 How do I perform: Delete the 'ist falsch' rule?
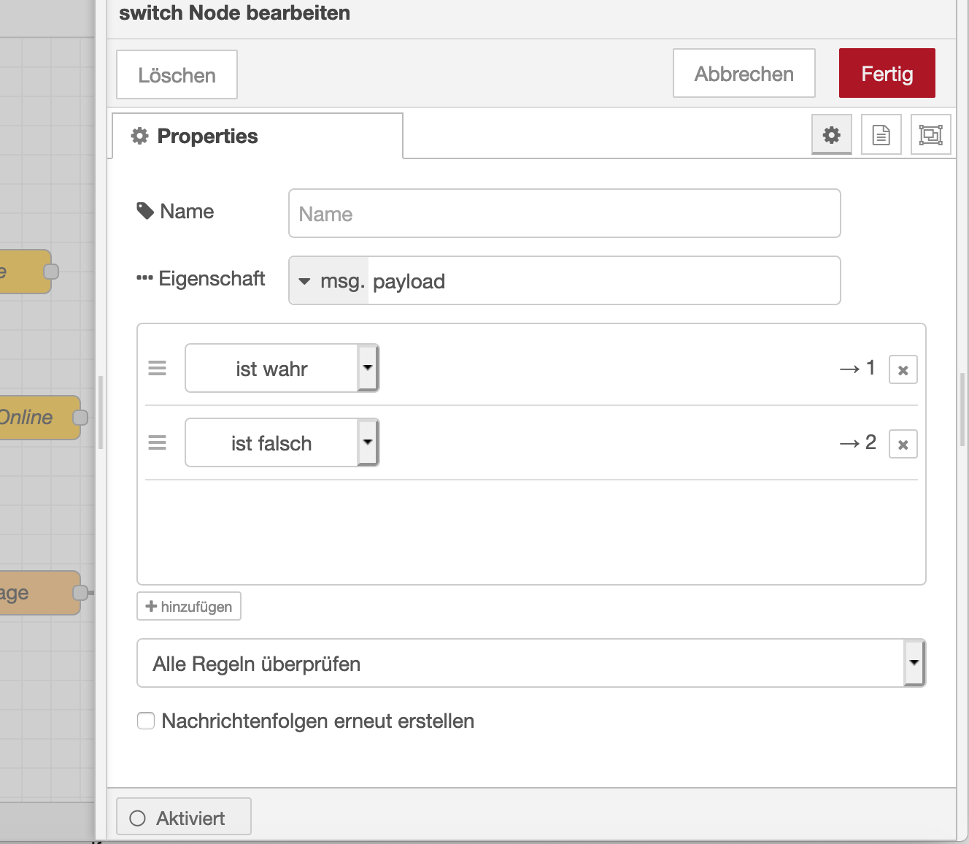click(x=903, y=445)
